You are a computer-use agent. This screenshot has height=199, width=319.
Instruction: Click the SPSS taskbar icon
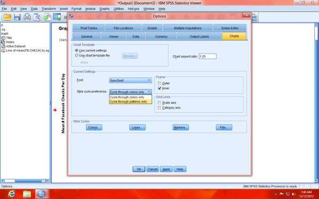tap(41, 194)
